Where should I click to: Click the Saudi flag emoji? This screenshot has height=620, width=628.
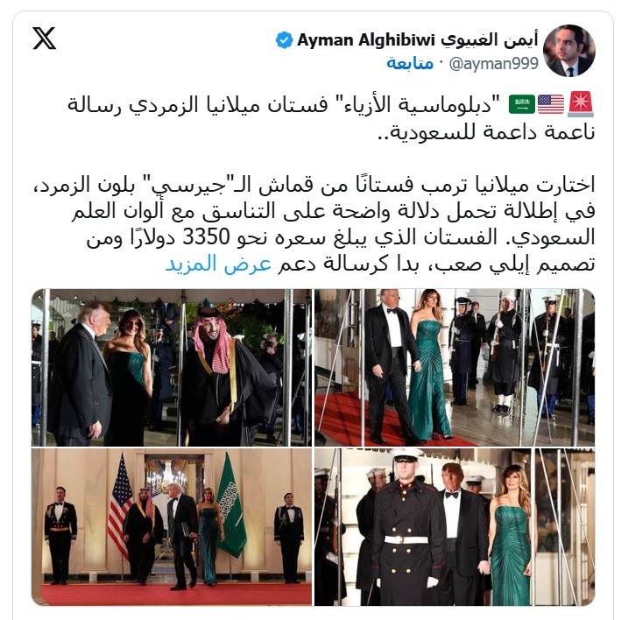click(522, 104)
